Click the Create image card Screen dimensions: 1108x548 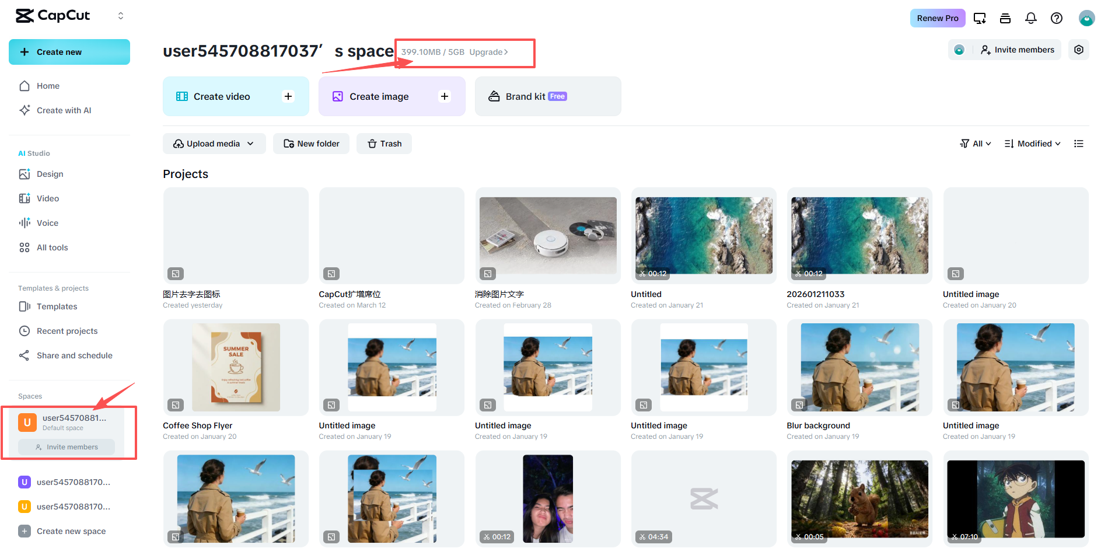tap(392, 96)
